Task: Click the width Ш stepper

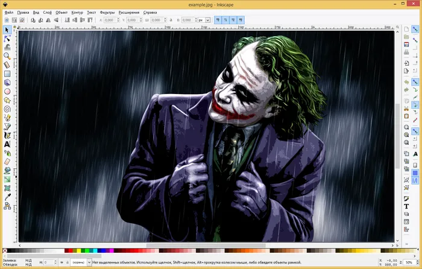Action: point(165,20)
